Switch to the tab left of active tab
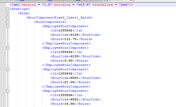176x107 pixels. [x=89, y=1]
